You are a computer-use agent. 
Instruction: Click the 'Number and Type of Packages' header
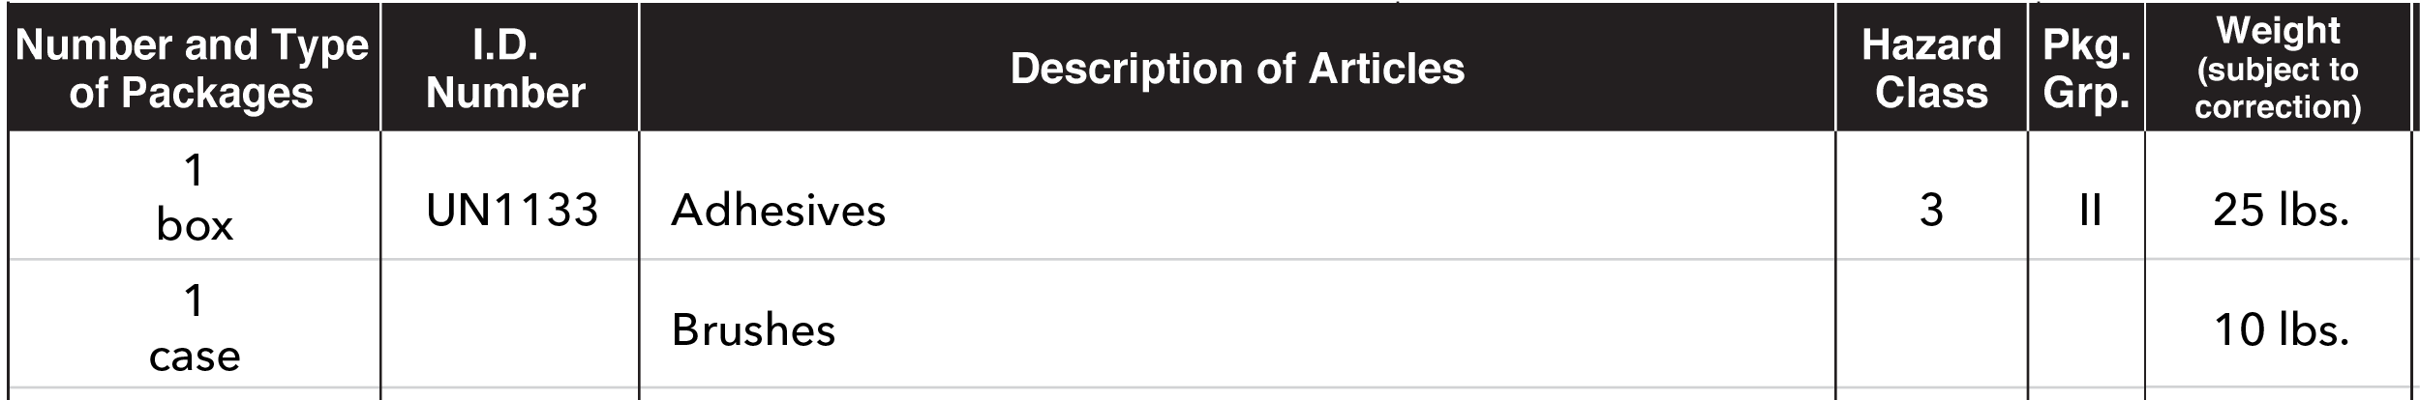[x=193, y=69]
